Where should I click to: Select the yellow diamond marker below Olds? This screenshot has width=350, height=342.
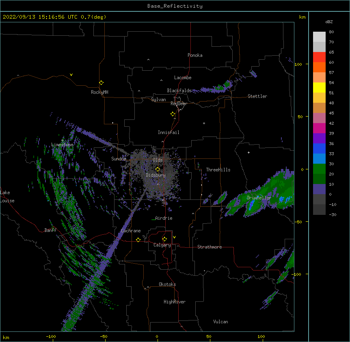(x=158, y=169)
